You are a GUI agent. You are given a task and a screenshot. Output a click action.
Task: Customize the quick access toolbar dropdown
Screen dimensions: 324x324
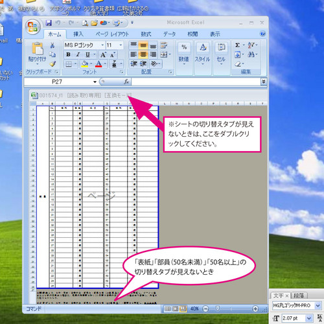(x=132, y=23)
